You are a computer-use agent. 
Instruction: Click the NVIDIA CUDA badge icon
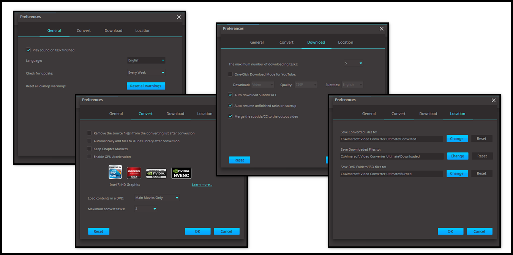(156, 173)
